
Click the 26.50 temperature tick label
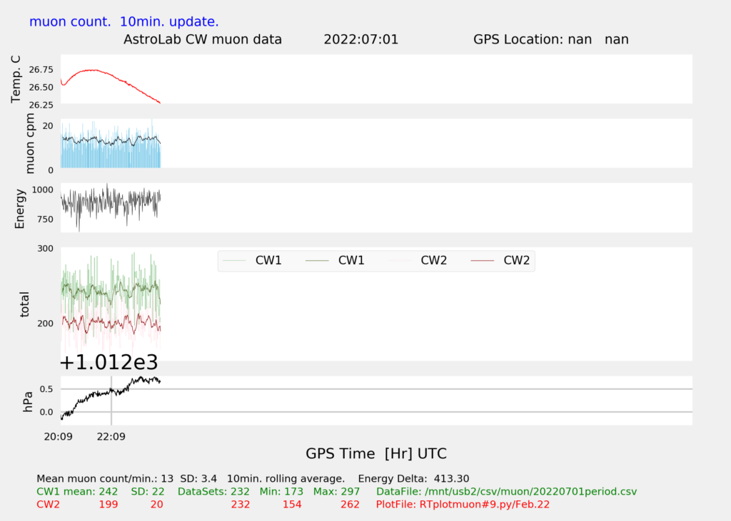pyautogui.click(x=41, y=88)
